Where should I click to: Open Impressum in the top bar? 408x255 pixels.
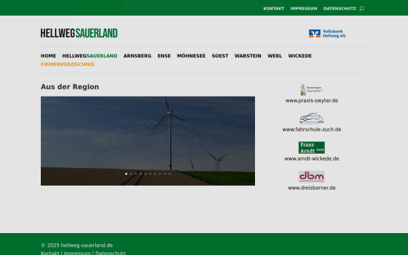304,9
